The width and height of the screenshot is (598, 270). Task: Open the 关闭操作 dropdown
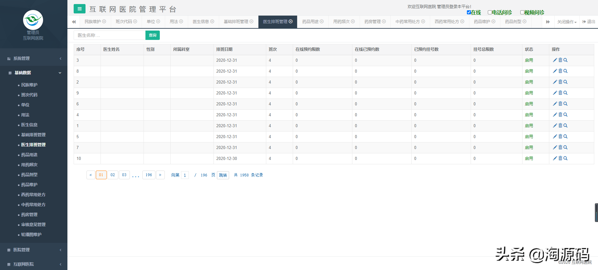[x=567, y=22]
